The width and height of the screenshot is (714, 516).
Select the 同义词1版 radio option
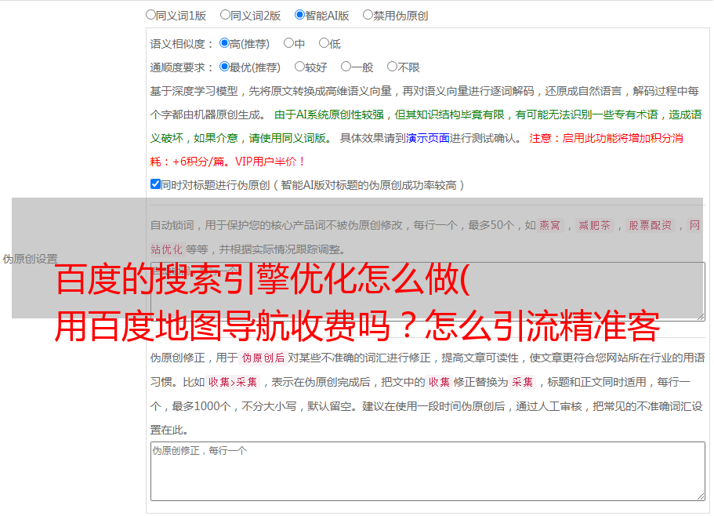[150, 15]
